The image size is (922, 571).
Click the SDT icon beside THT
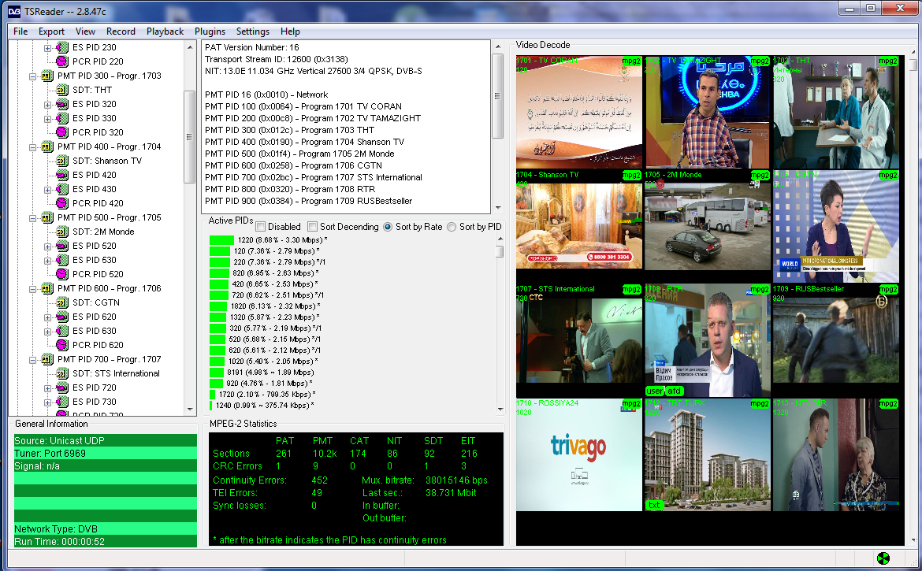[x=62, y=90]
